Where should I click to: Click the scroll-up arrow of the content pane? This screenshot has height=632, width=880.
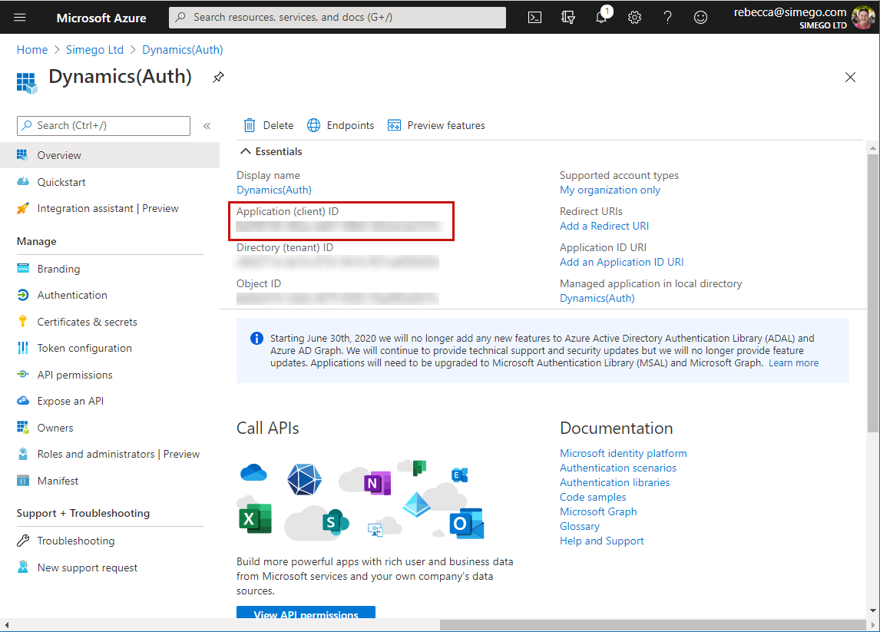pyautogui.click(x=872, y=148)
